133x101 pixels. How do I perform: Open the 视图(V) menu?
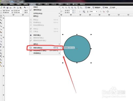click(19, 4)
